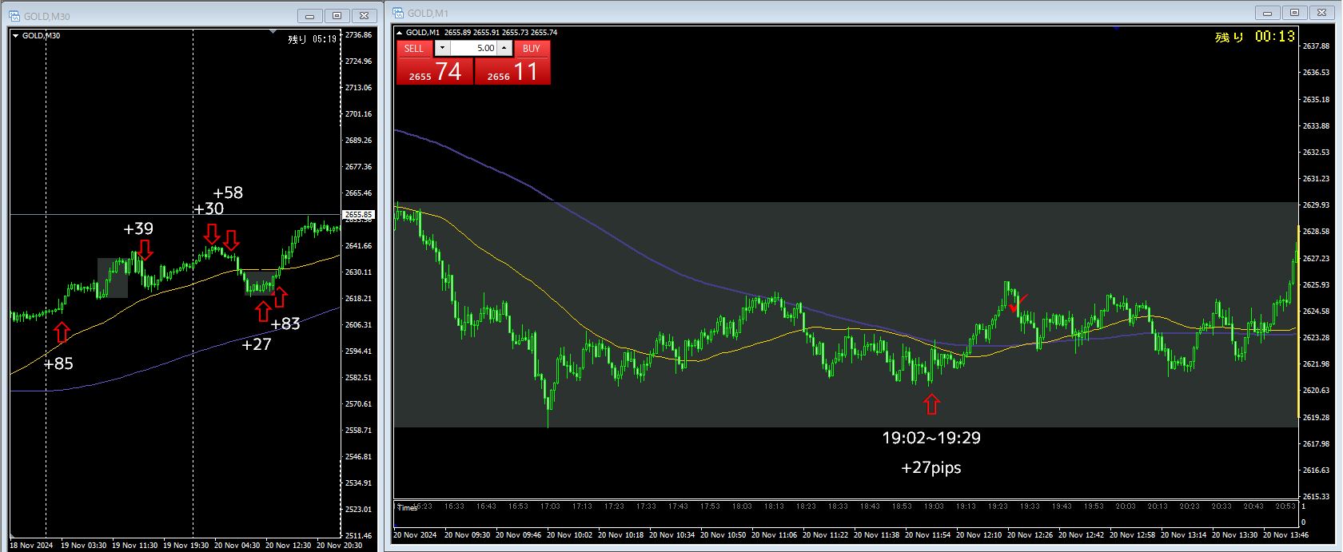Click the 05:19 countdown on GOLD,M30

click(x=324, y=38)
